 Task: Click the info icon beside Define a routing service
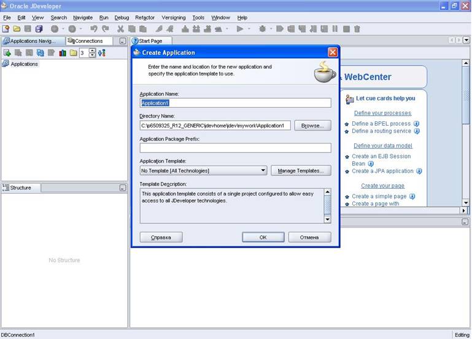point(417,131)
